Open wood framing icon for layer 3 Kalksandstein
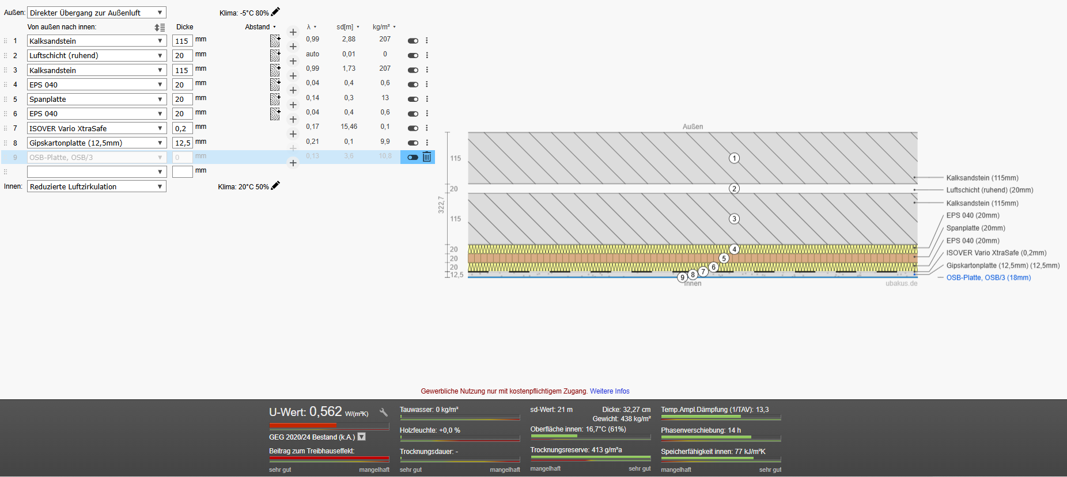This screenshot has width=1067, height=477. (x=275, y=70)
